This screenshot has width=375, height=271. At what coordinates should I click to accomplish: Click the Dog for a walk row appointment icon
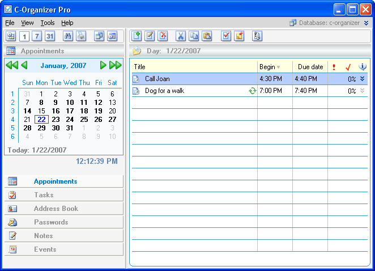pyautogui.click(x=136, y=91)
